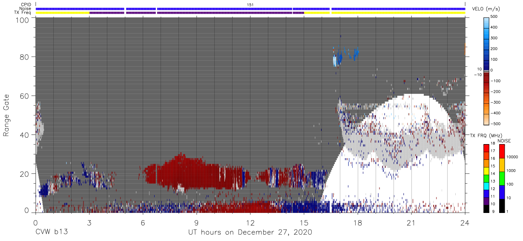Click the light blue top of velocity colorbar
The height and width of the screenshot is (241, 523).
[x=486, y=22]
